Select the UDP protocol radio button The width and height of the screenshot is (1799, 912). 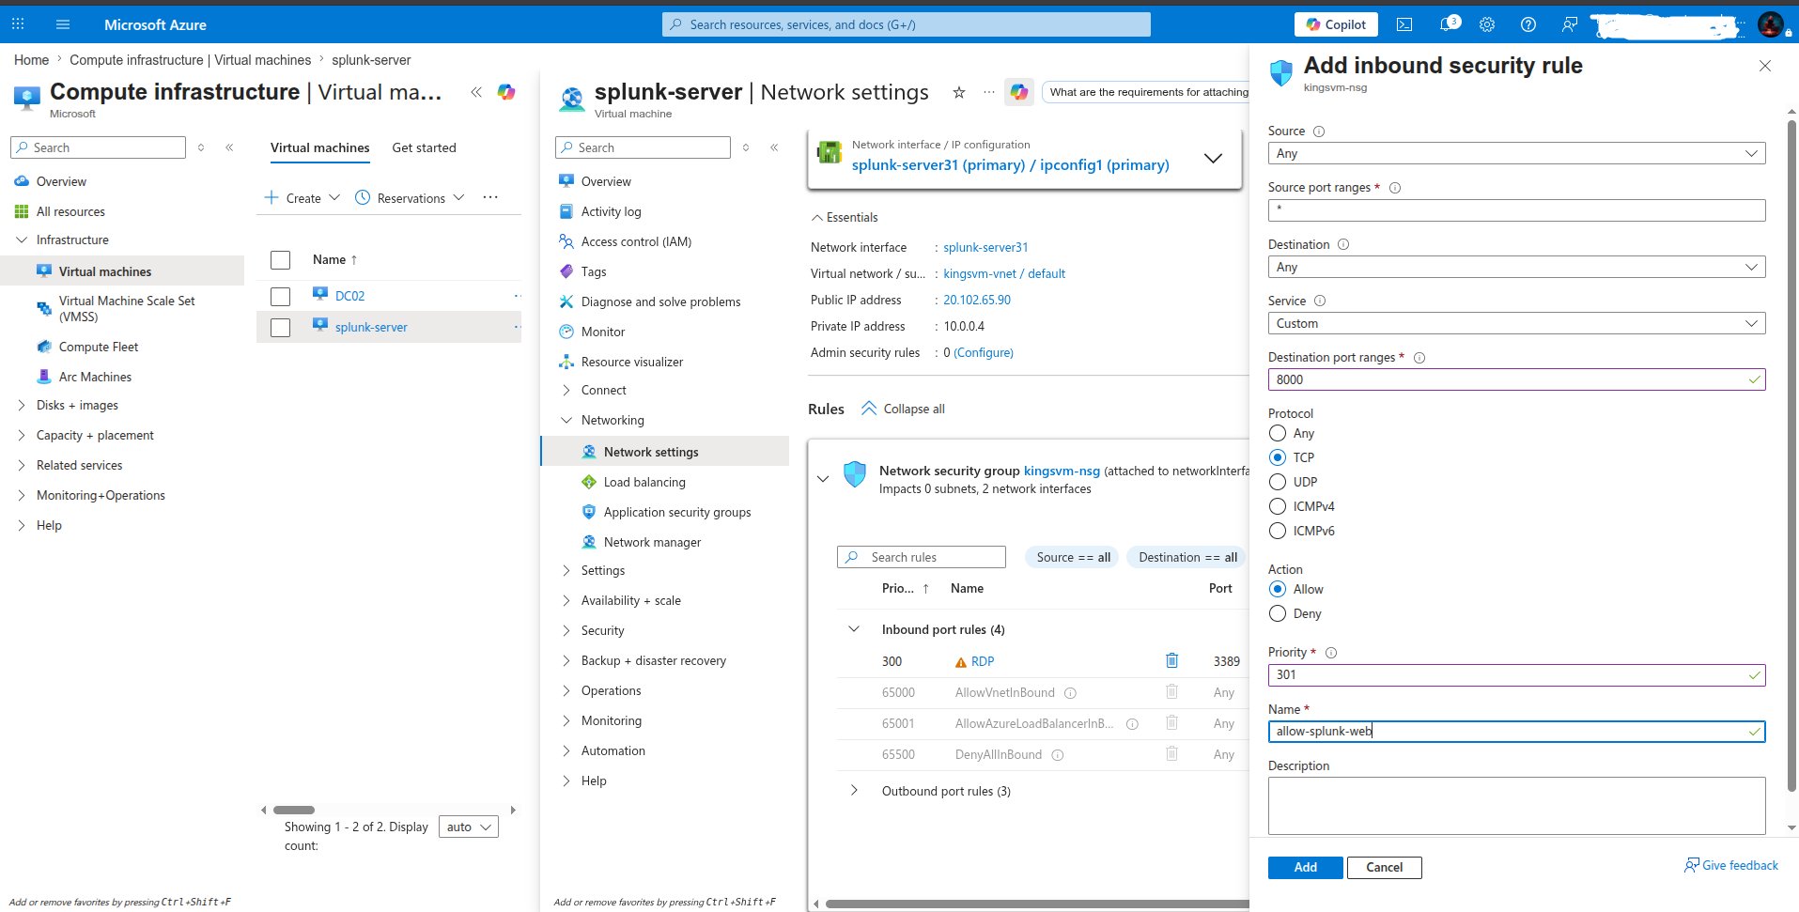pos(1278,482)
